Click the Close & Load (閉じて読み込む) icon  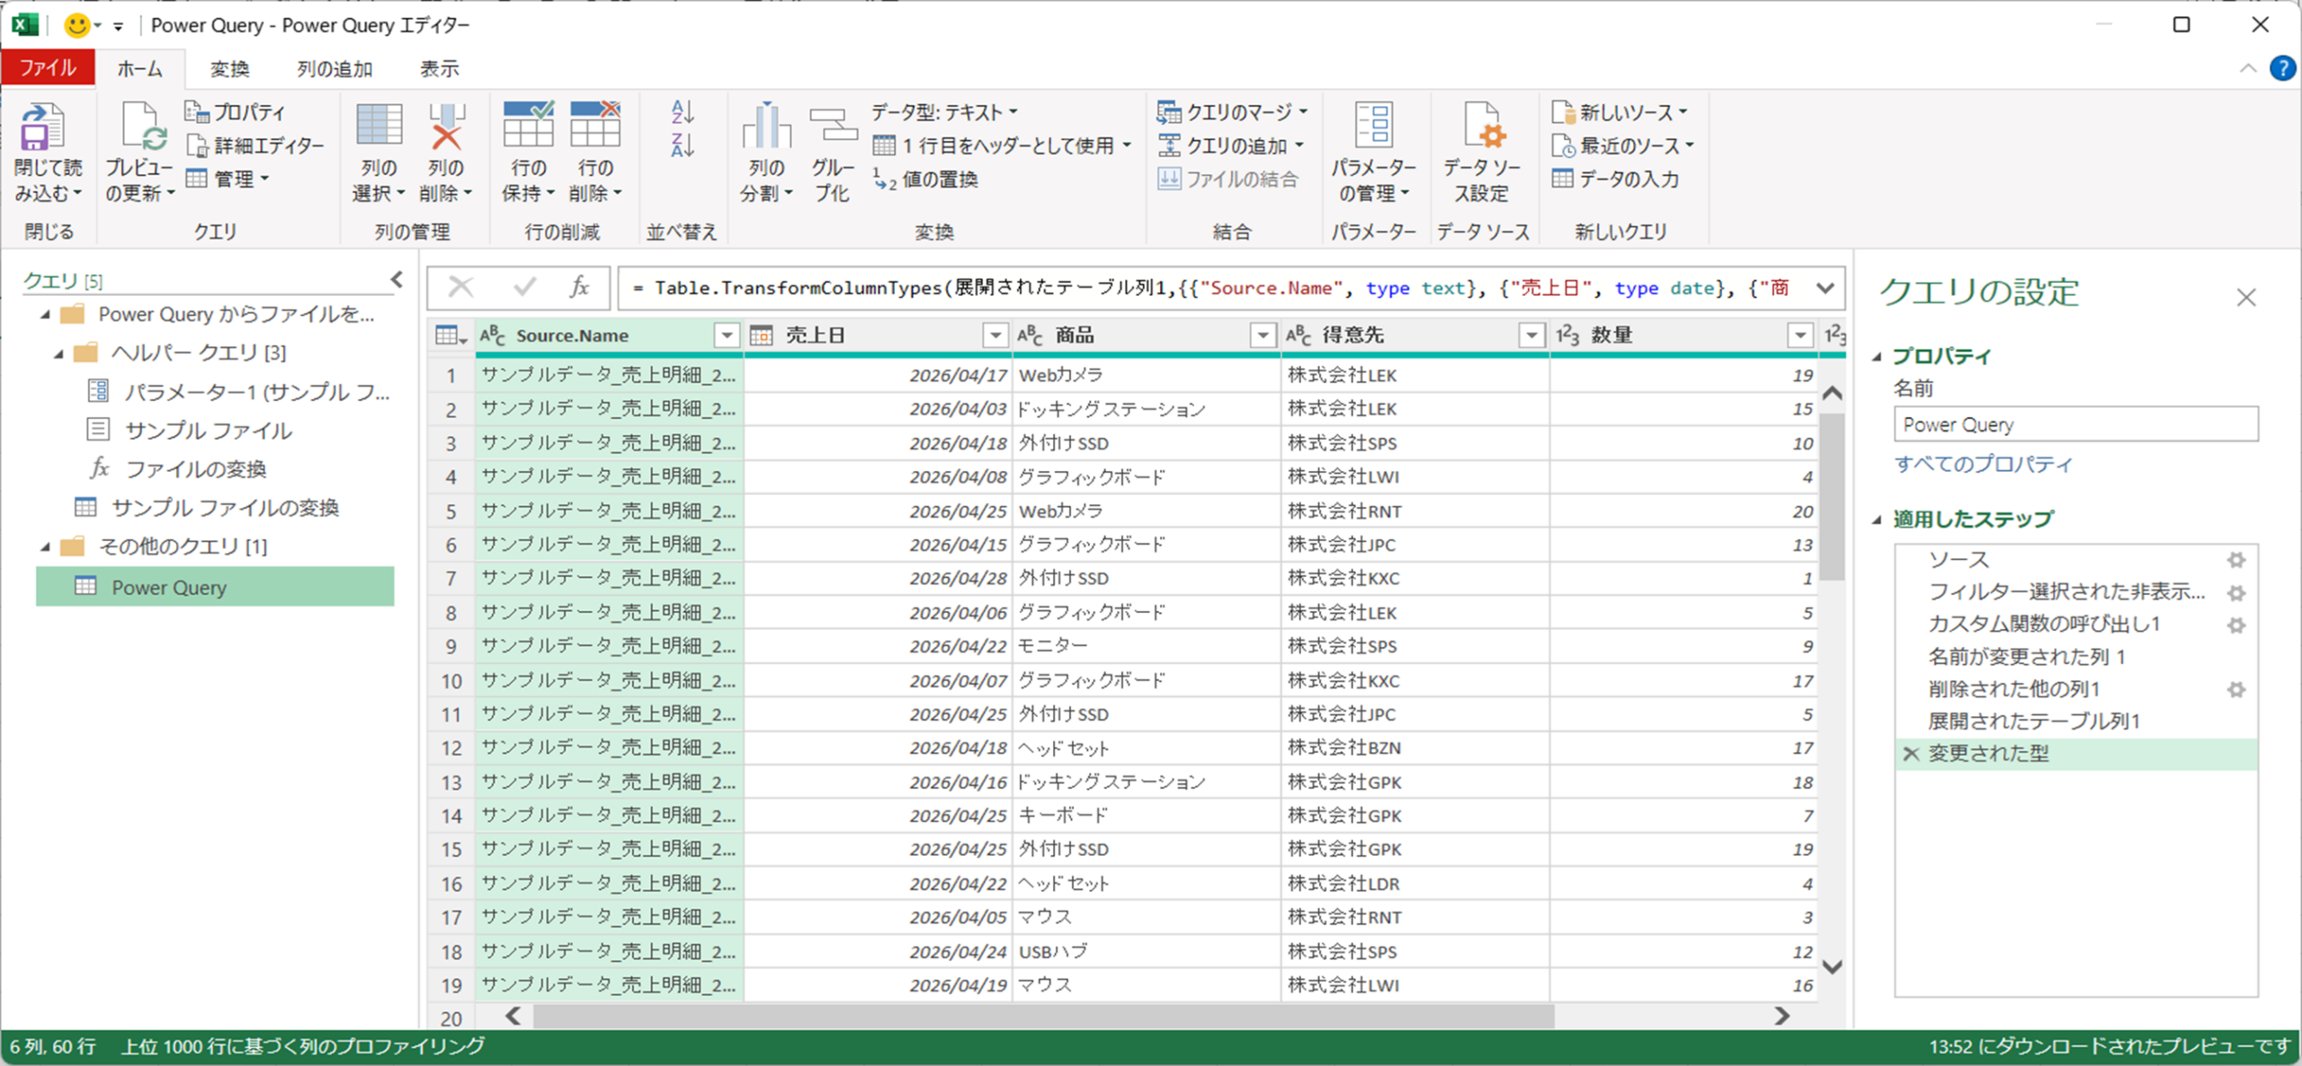[42, 128]
